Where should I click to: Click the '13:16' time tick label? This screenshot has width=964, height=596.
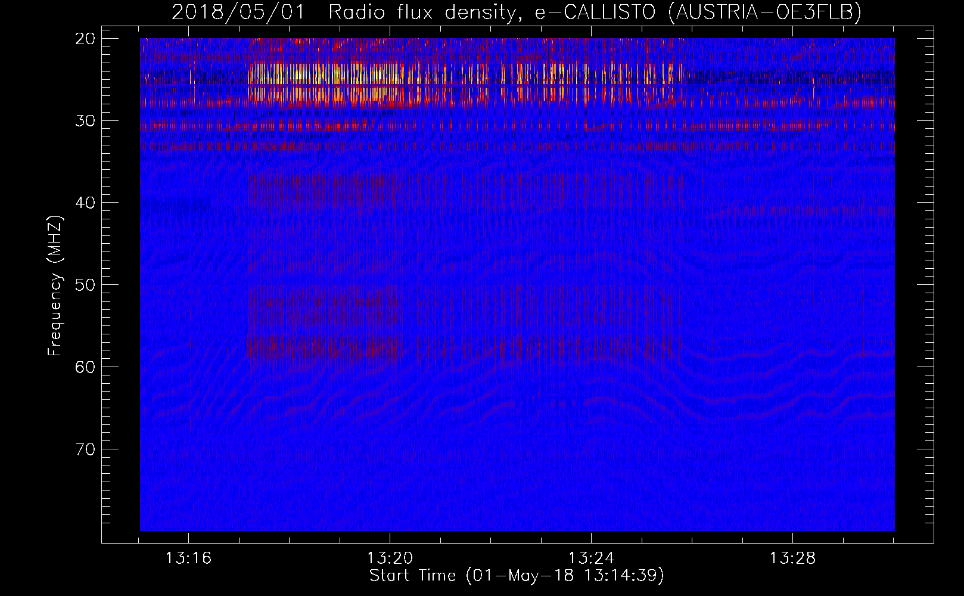189,558
